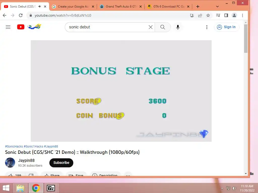Close the Sonic Debut tab

point(45,7)
